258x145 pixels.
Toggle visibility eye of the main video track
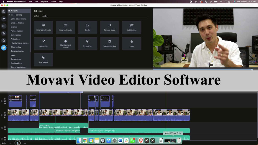click(5, 113)
